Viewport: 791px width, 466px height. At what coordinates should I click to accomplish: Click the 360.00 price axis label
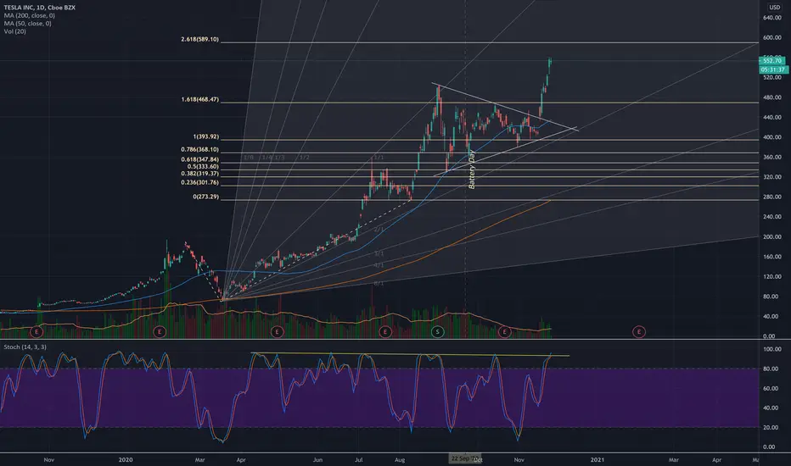pos(771,158)
